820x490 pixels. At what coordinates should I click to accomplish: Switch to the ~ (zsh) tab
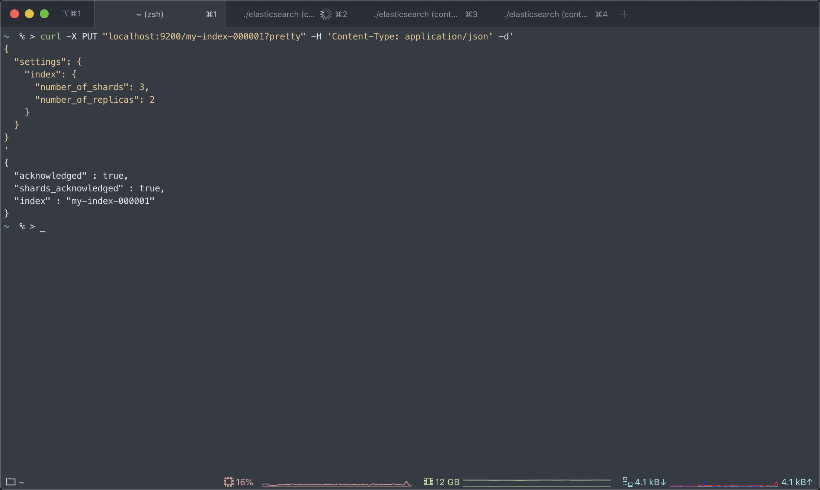pyautogui.click(x=150, y=14)
